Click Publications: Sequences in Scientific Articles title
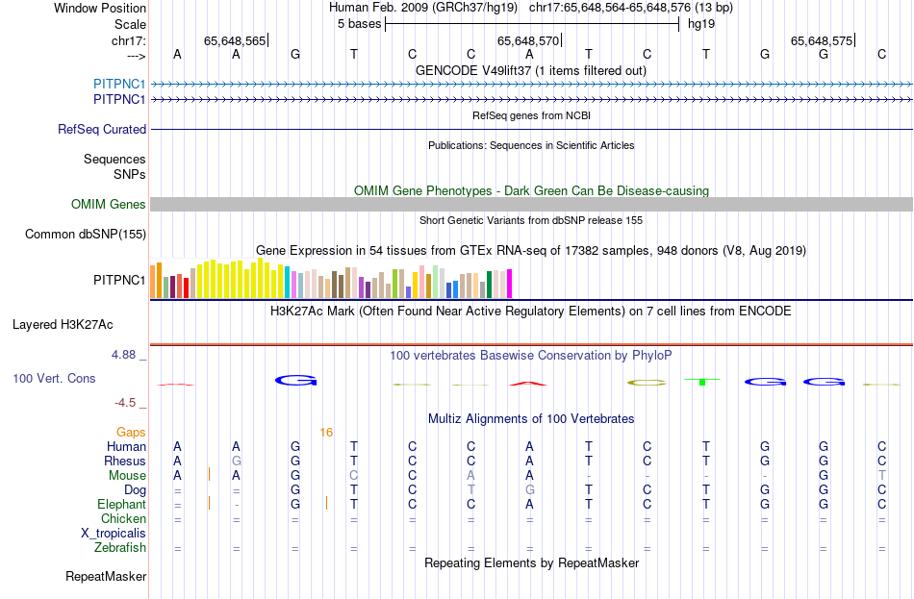 pos(531,145)
